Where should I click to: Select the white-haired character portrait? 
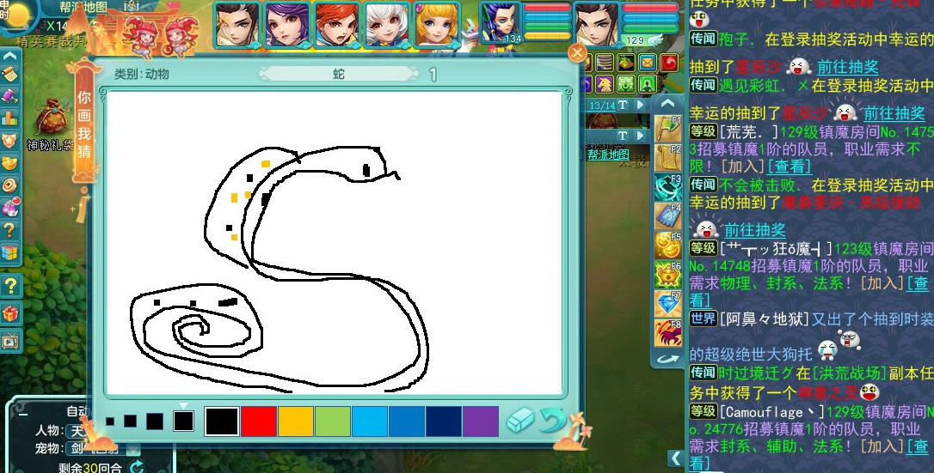387,24
